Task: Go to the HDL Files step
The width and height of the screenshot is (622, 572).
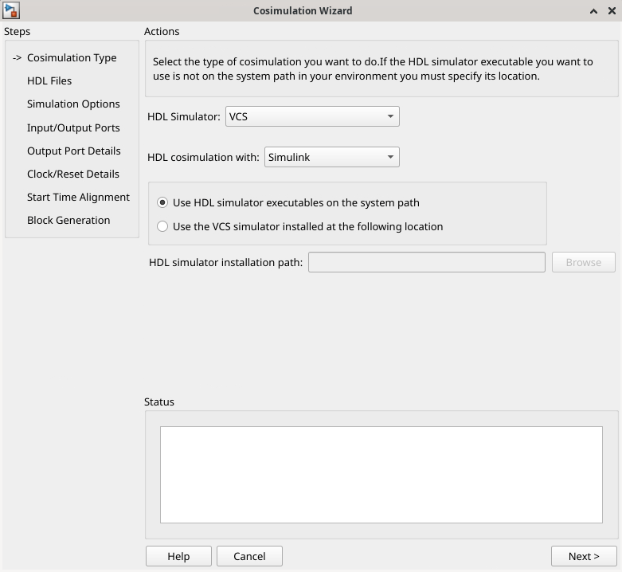Action: pos(49,81)
